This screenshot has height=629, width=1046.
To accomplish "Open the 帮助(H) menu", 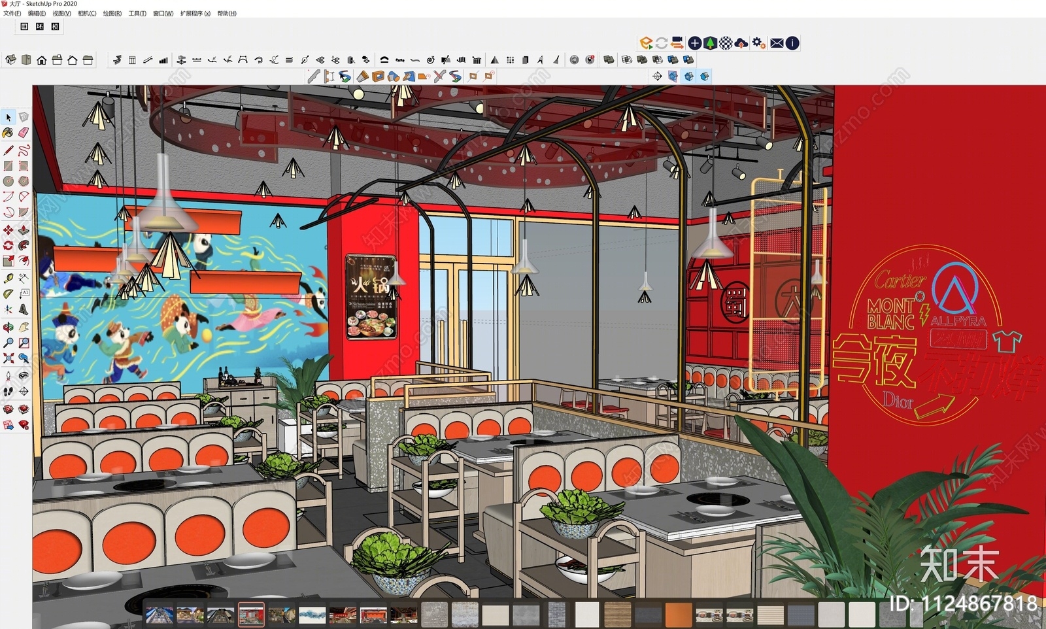I will coord(227,13).
